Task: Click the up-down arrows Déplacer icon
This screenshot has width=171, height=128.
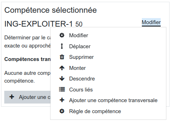Action: coord(62,46)
